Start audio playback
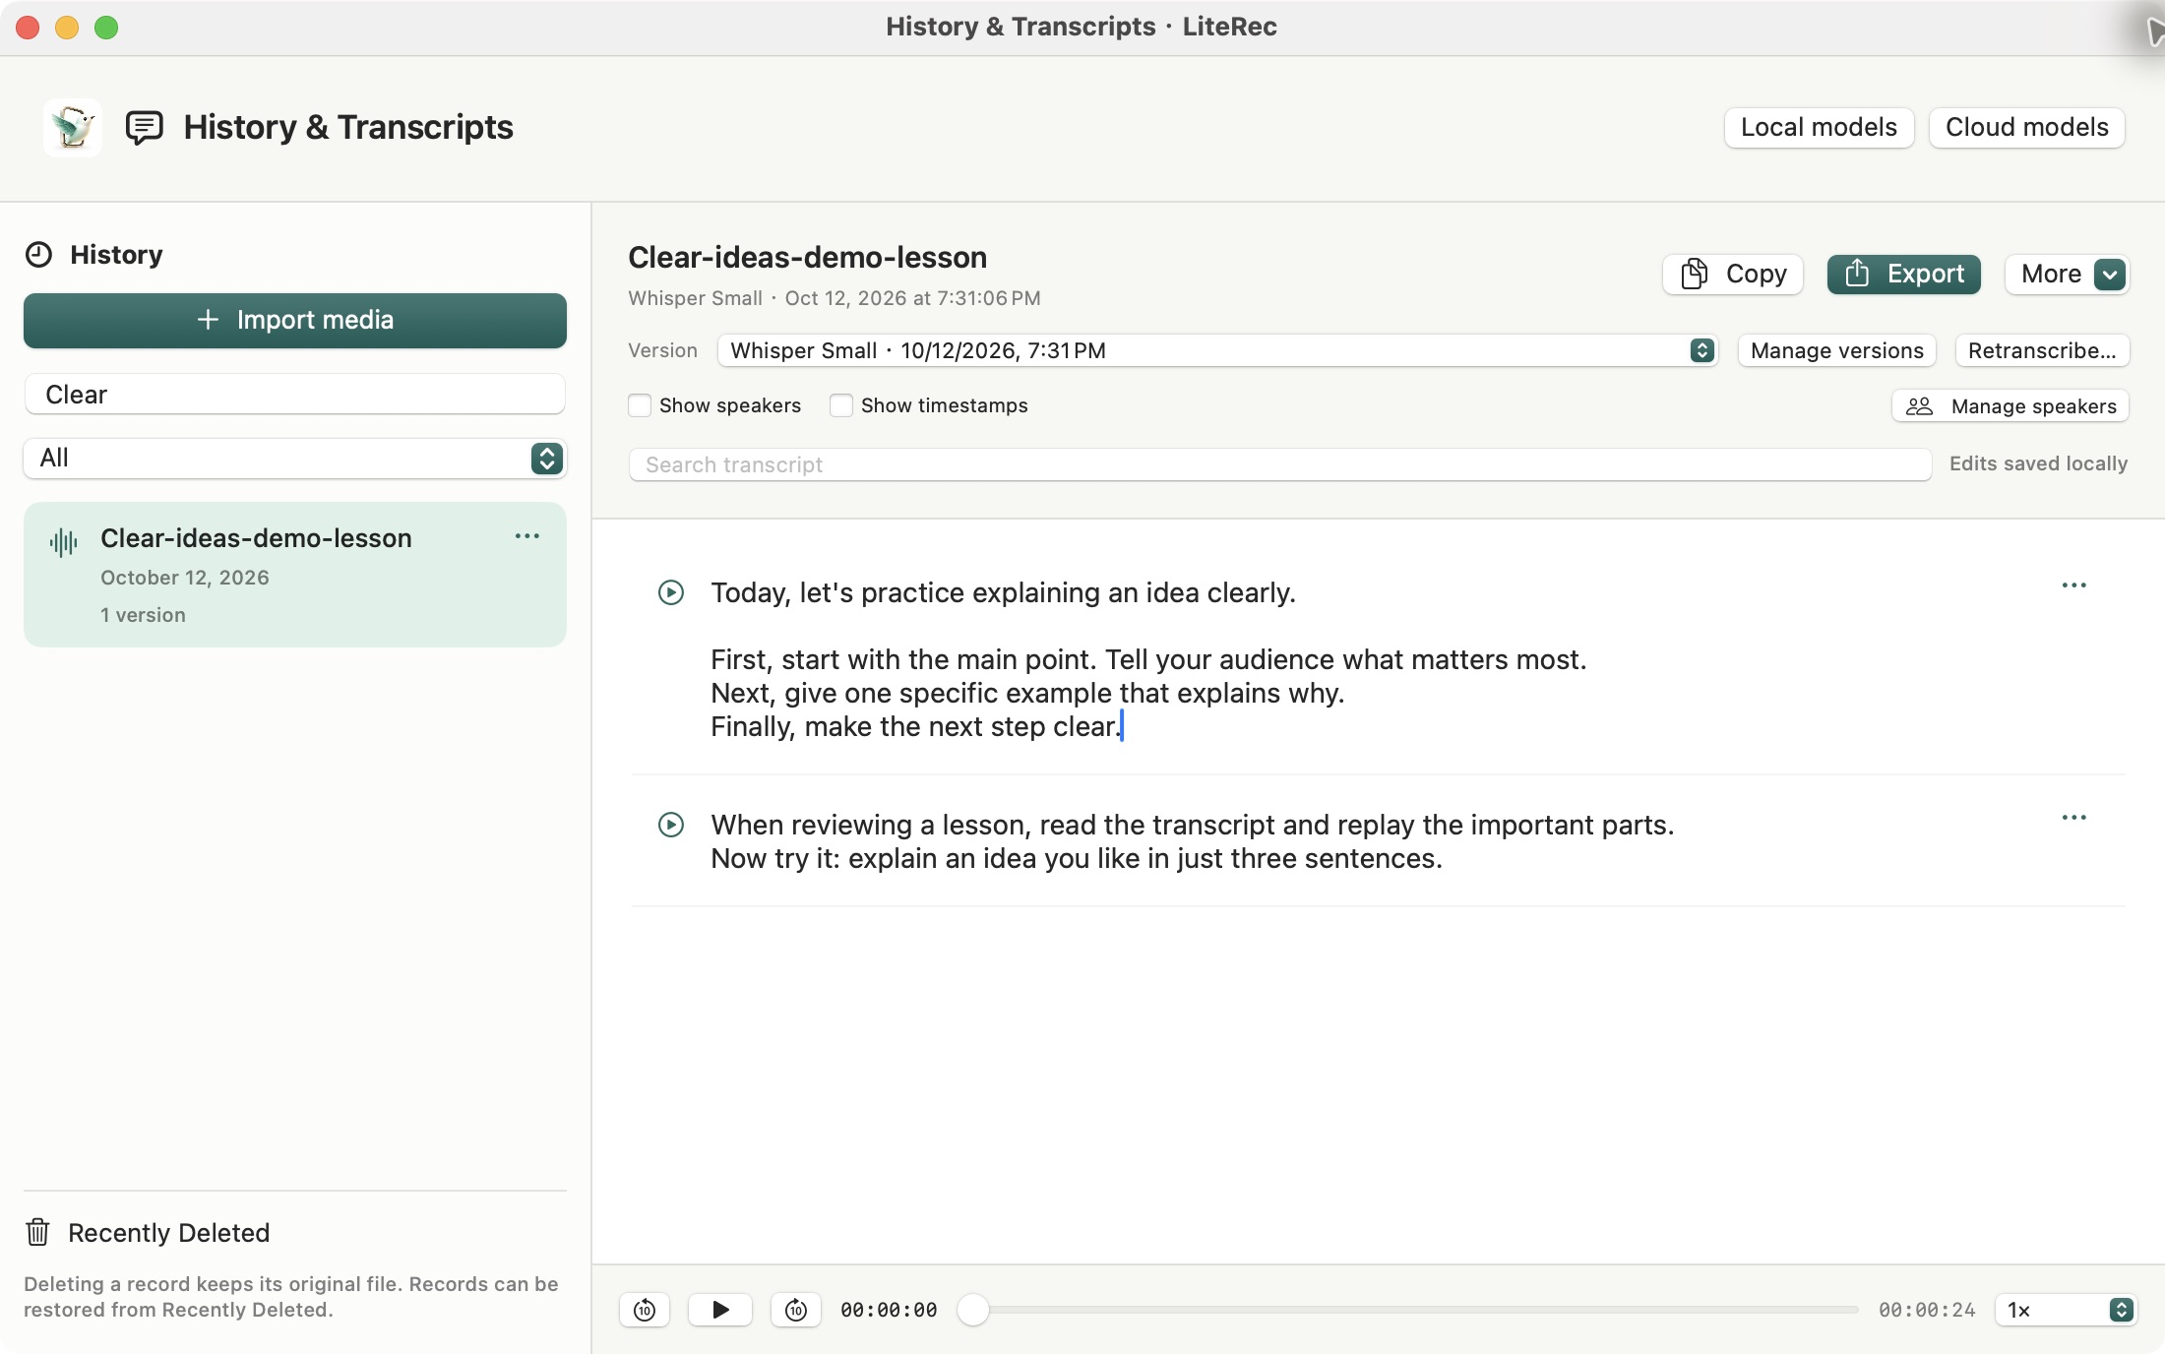Screen dimensions: 2165x1354 click(720, 1310)
